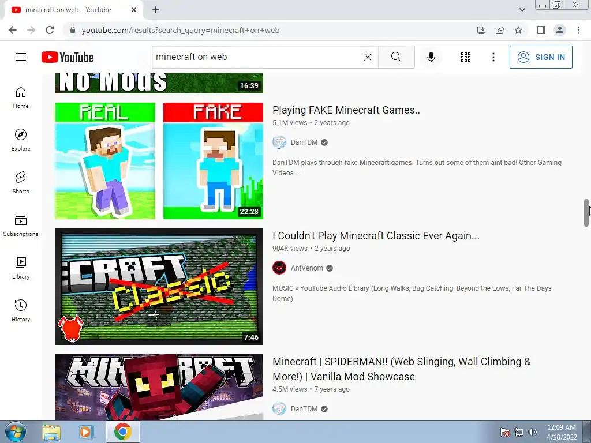The width and height of the screenshot is (591, 443).
Task: Open Explore in the sidebar
Action: click(21, 140)
